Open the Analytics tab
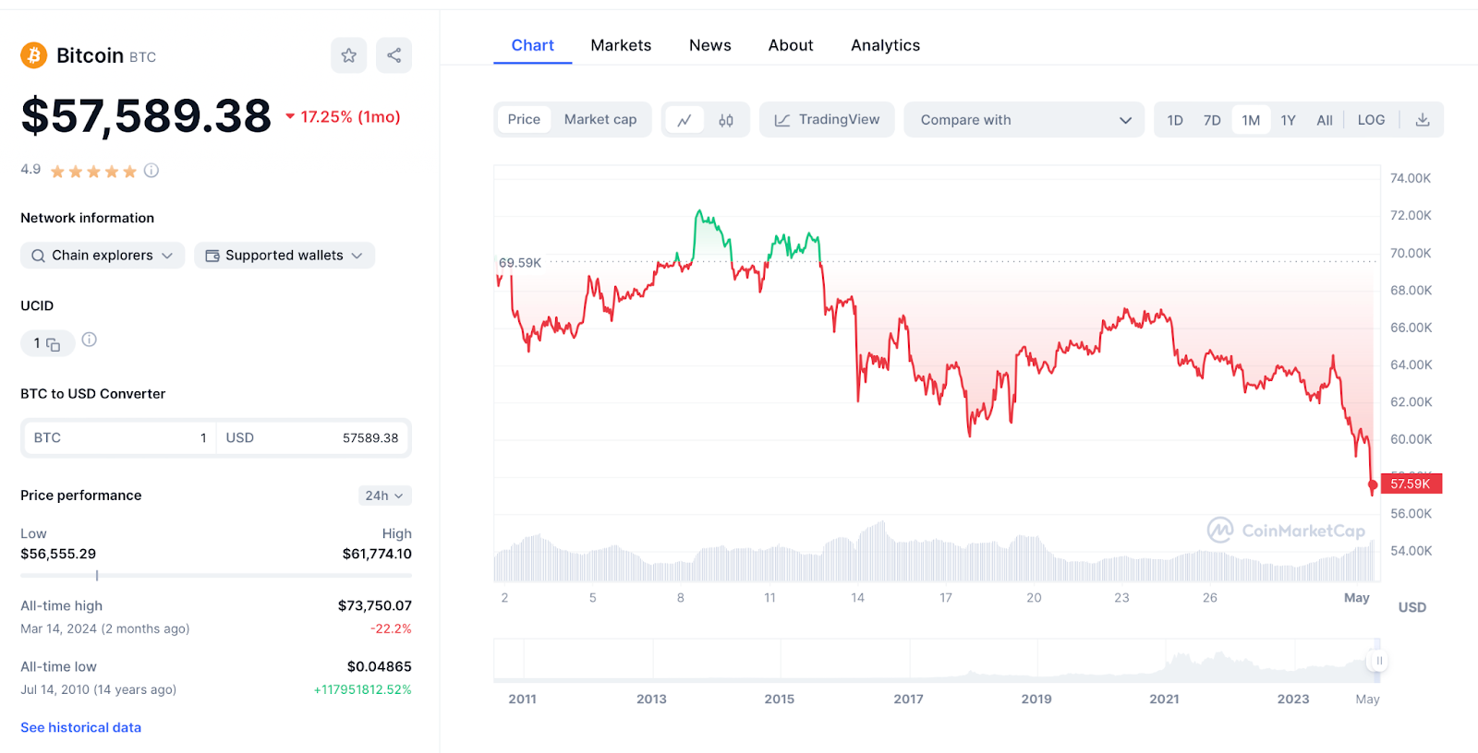The width and height of the screenshot is (1478, 753). (886, 45)
